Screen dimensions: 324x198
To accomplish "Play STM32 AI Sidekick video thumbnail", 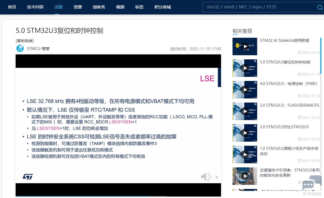I will tap(245, 46).
